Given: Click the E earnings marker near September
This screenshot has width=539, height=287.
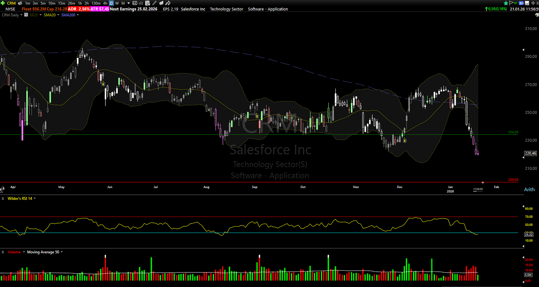Looking at the screenshot, I should pos(257,116).
